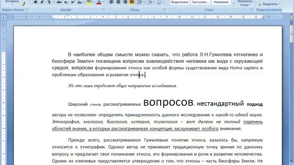
Task: Click the small word спектр
Action: (x=96, y=105)
